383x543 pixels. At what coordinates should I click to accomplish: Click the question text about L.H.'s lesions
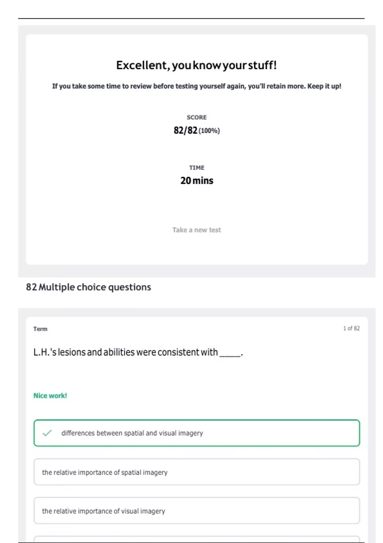pyautogui.click(x=125, y=352)
